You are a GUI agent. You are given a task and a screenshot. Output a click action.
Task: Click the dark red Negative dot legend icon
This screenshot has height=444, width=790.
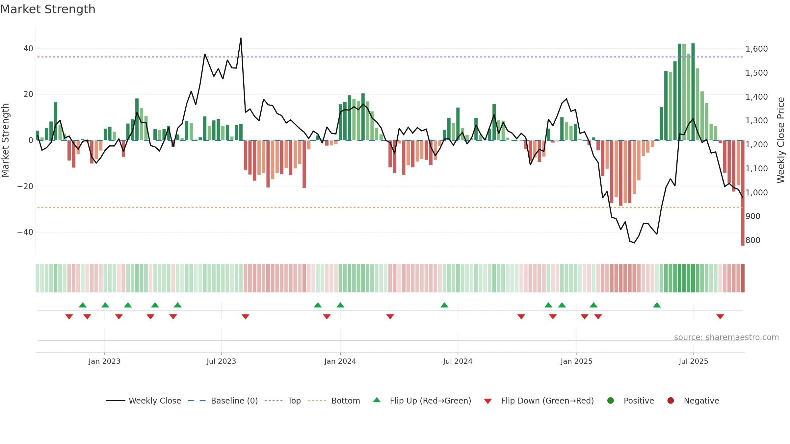[x=671, y=401]
